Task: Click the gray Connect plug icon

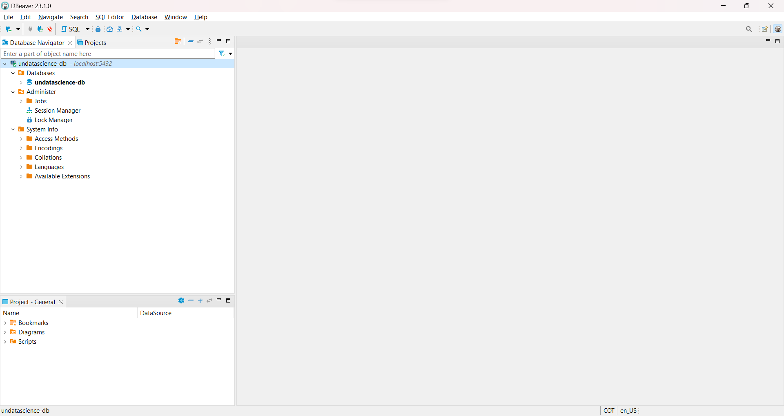Action: [30, 29]
